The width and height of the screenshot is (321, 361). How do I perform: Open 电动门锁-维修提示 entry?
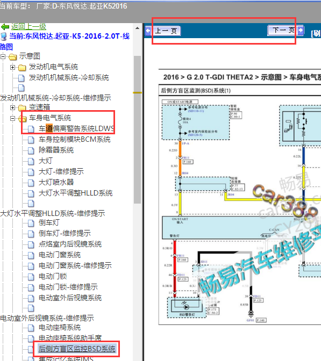click(68, 287)
